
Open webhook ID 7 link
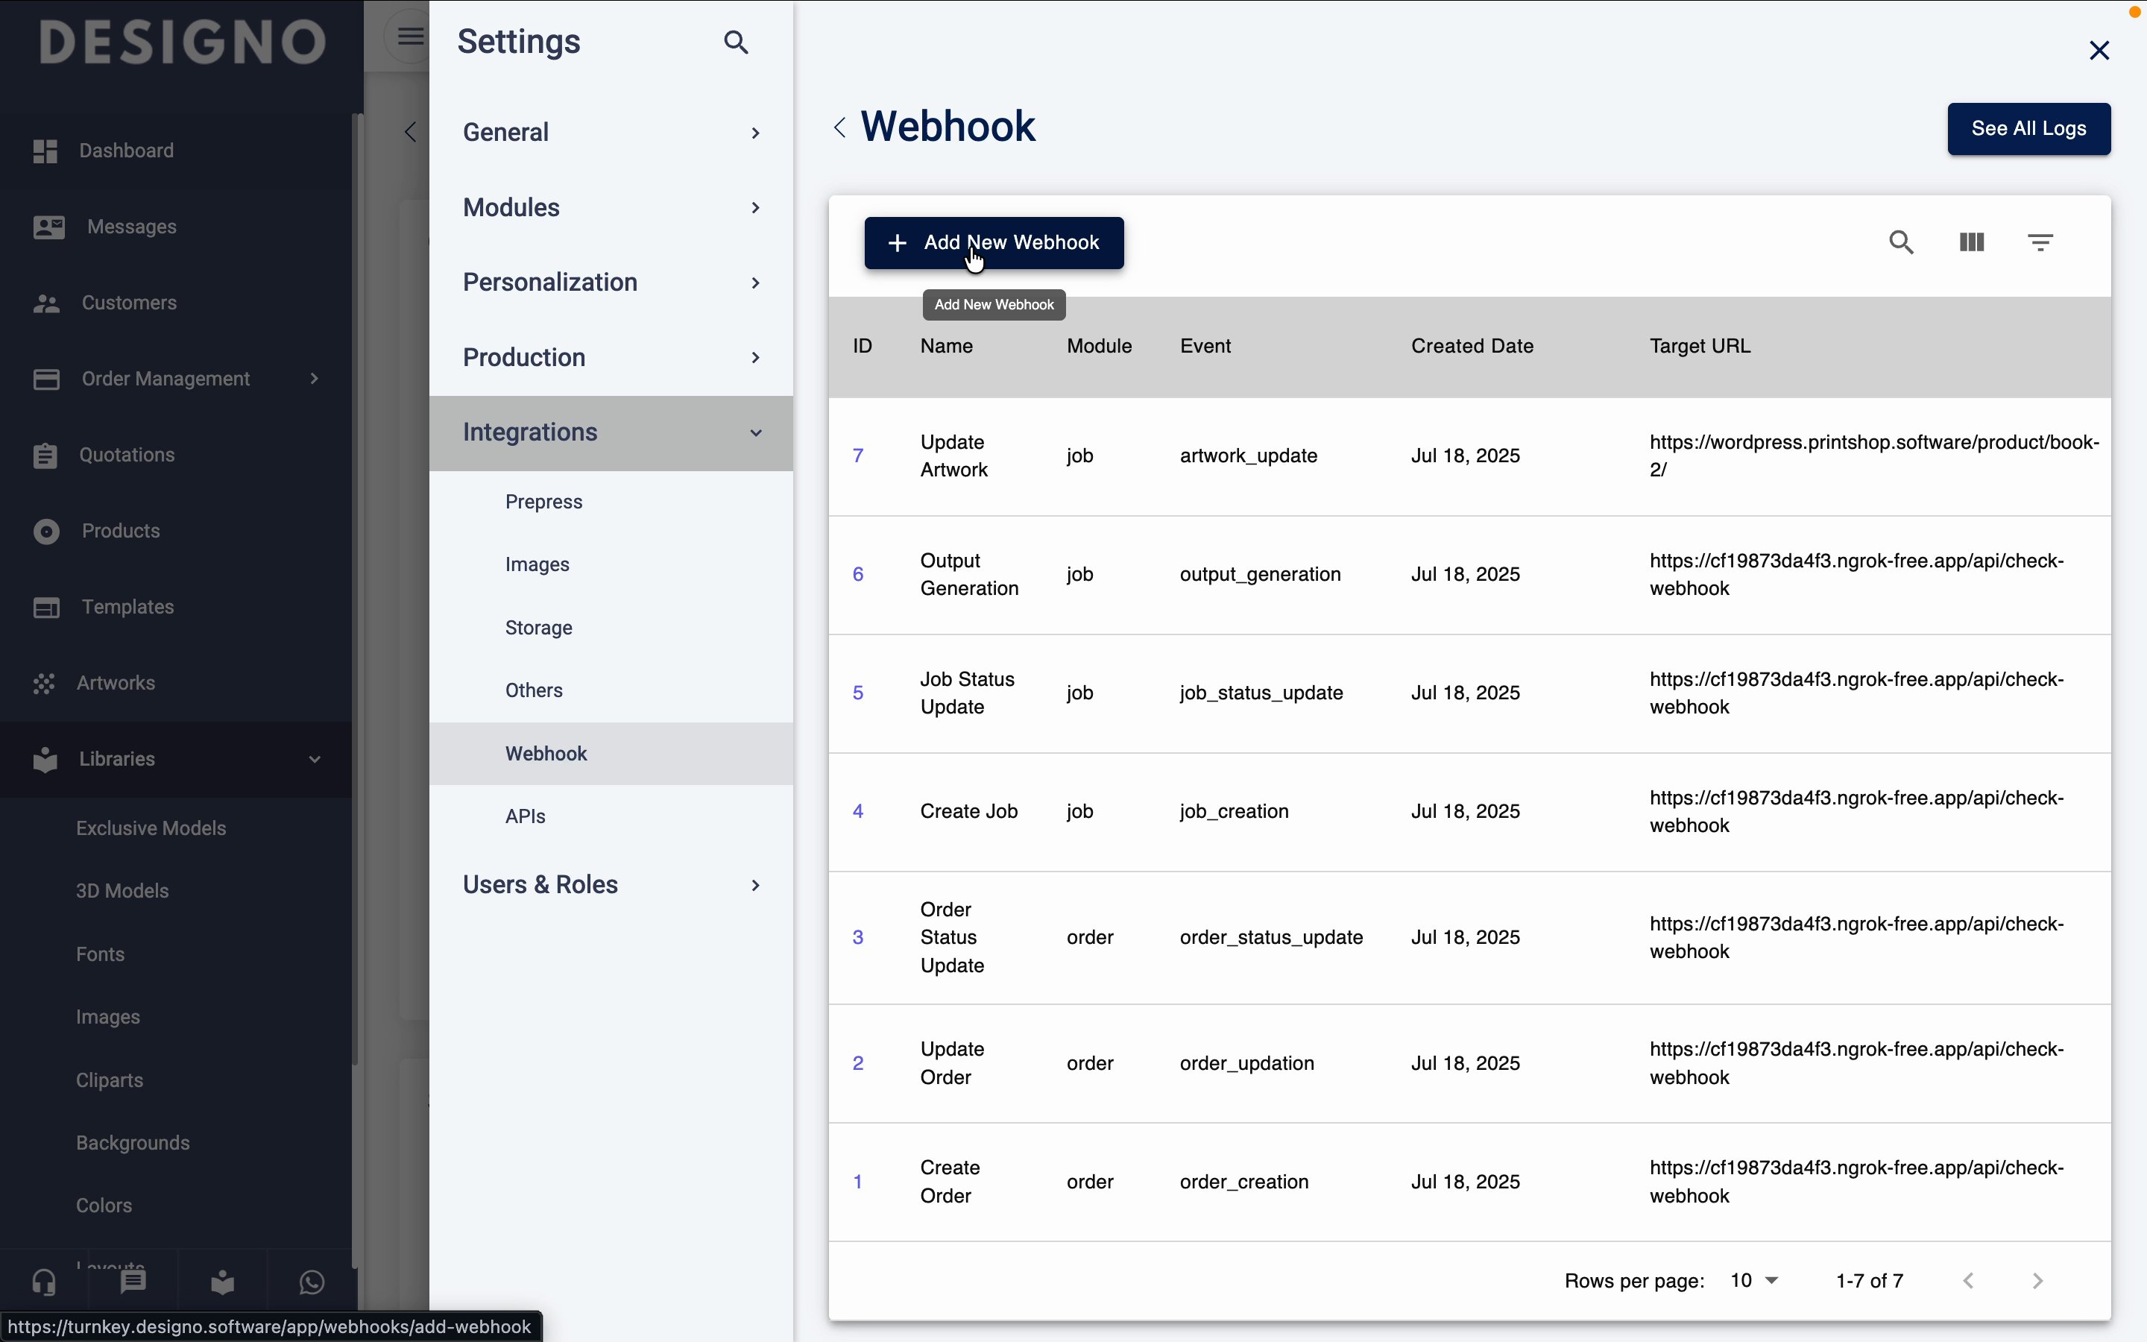click(x=858, y=456)
